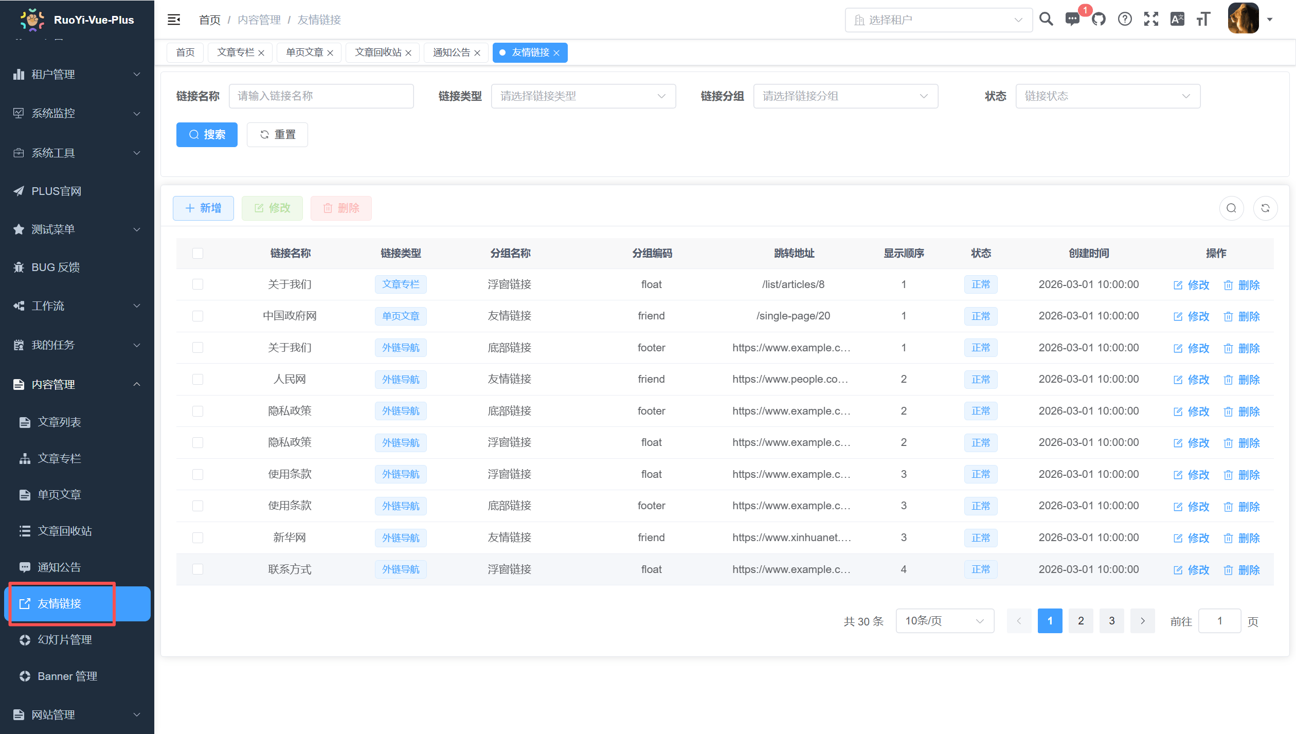Screen dimensions: 1296x734
Task: Open the font size layout icon
Action: pyautogui.click(x=1203, y=20)
